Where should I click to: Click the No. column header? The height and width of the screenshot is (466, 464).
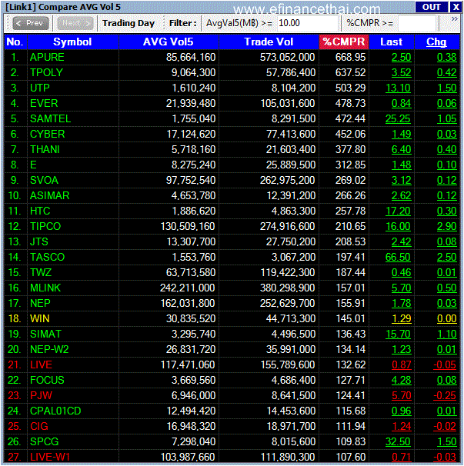tap(15, 42)
